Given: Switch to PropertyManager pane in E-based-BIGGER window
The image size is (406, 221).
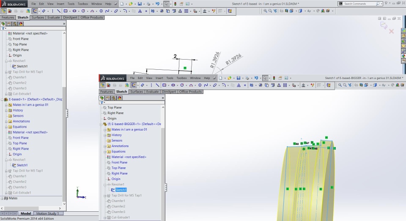Looking at the screenshot, I should click(107, 98).
